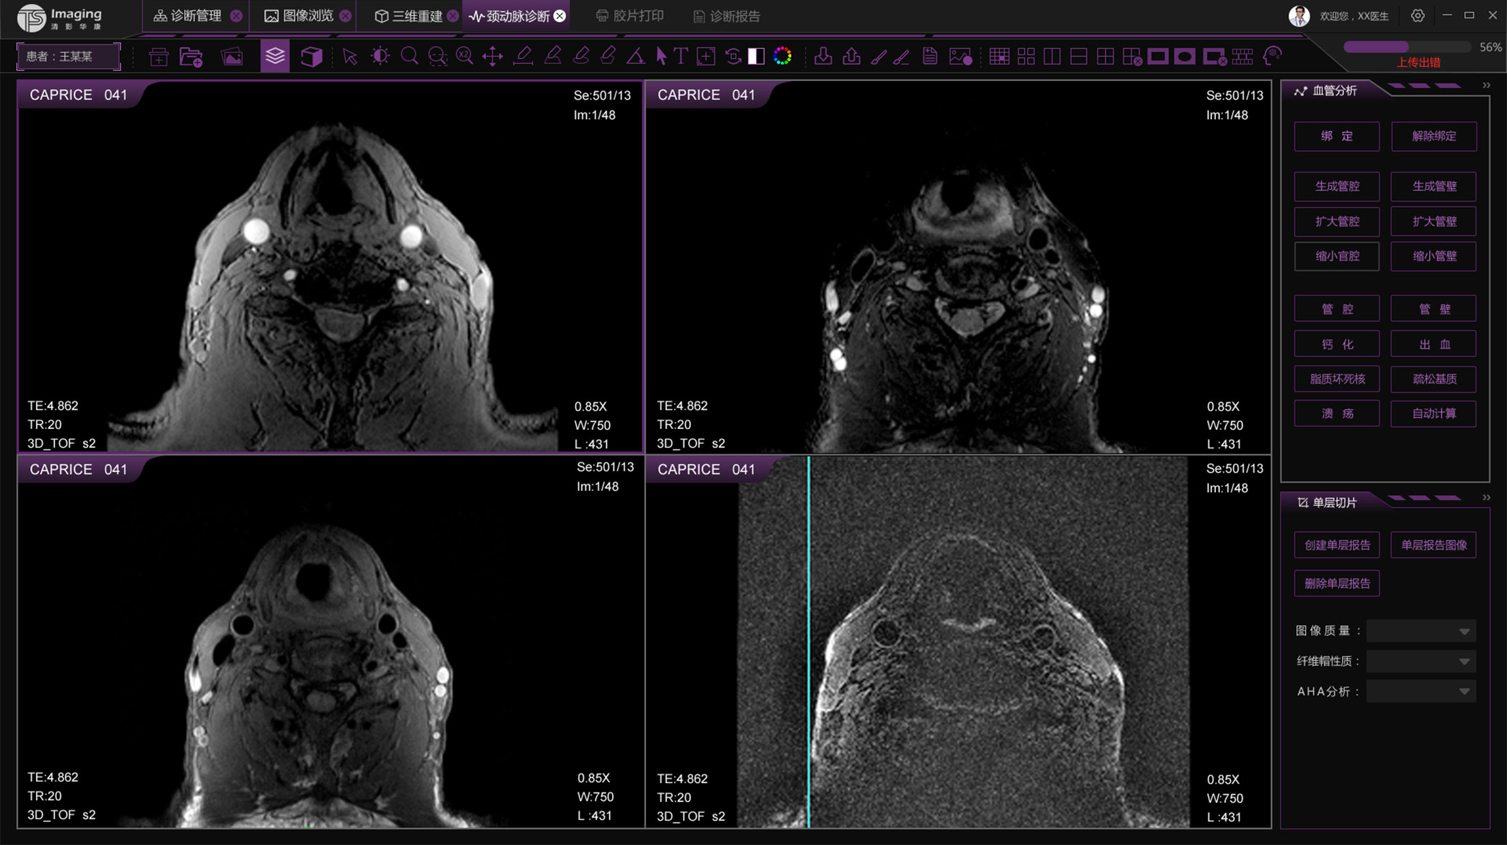Viewport: 1507px width, 845px height.
Task: Click the AI head analysis icon
Action: point(1272,56)
